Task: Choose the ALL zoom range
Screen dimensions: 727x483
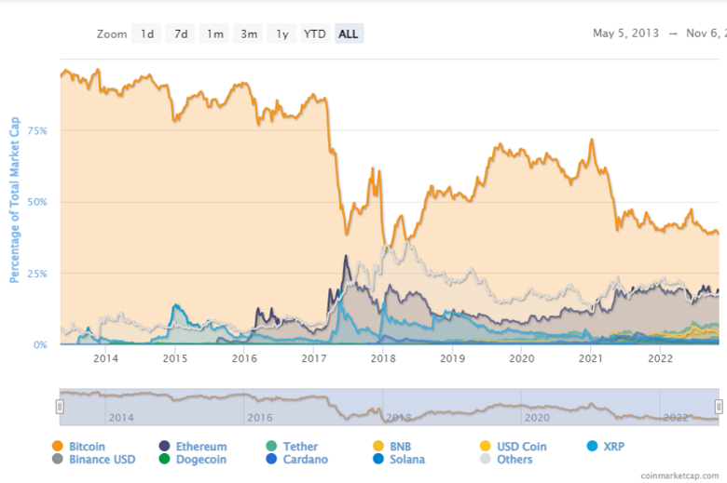Action: coord(349,34)
